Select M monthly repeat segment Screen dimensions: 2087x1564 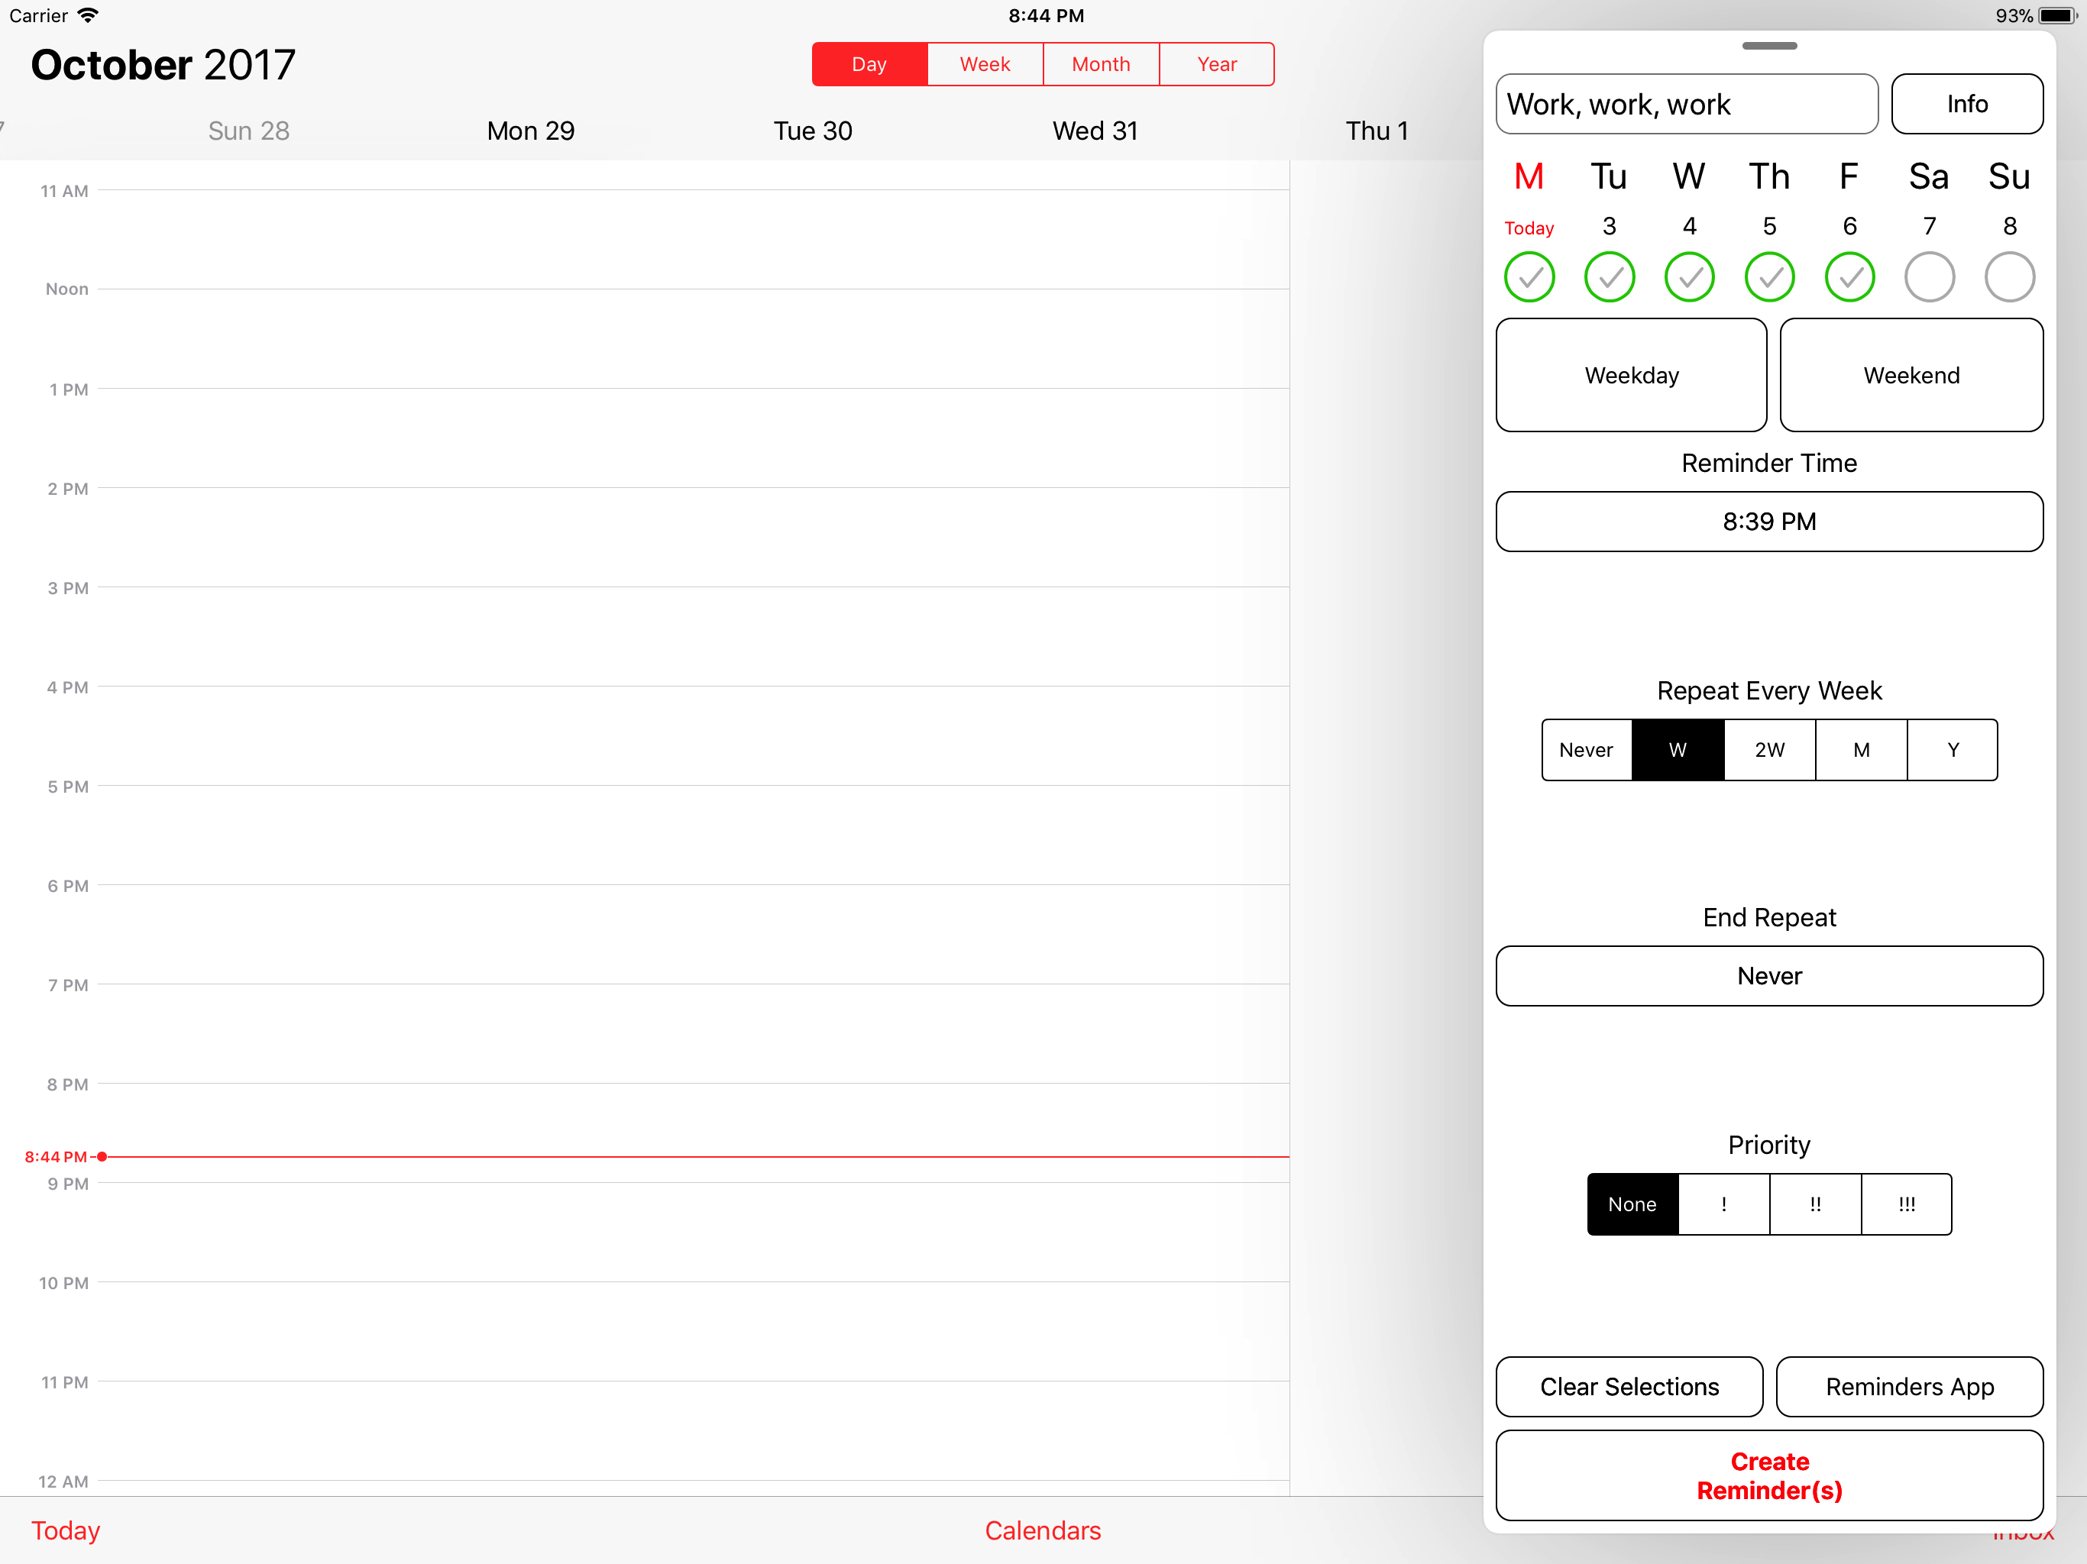point(1862,750)
